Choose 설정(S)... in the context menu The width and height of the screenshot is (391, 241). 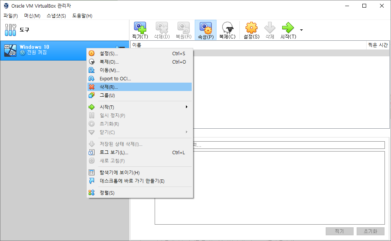[140, 53]
